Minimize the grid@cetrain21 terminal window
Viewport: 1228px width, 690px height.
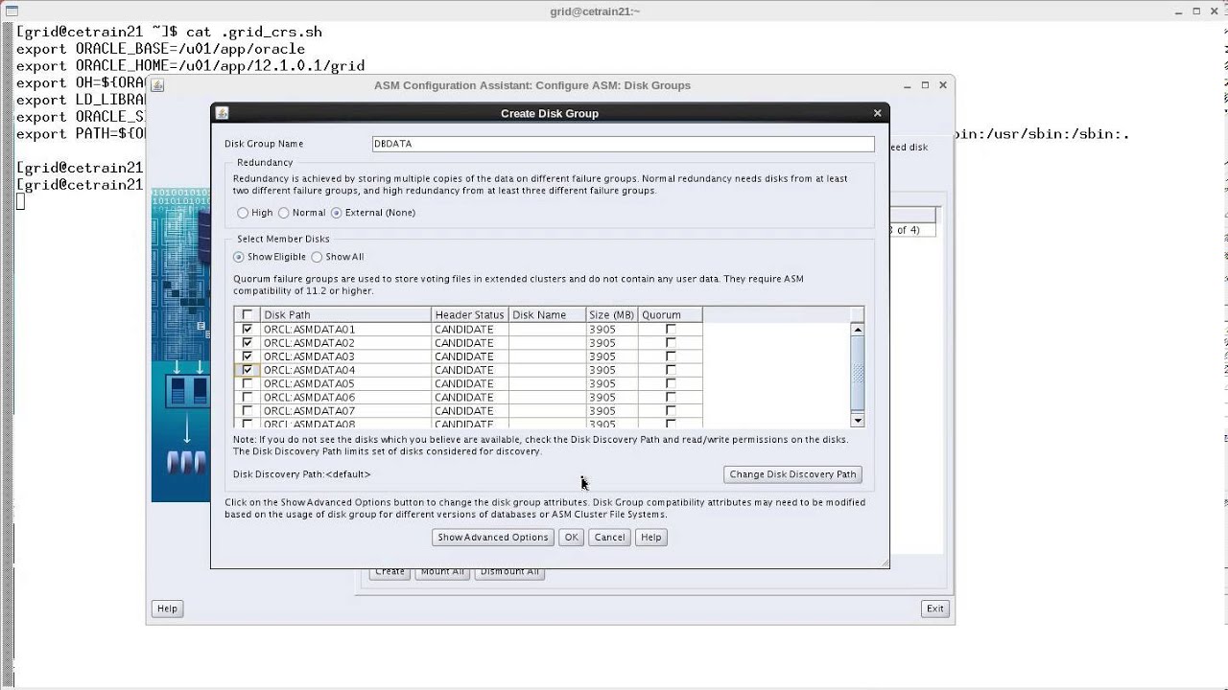(x=1179, y=11)
